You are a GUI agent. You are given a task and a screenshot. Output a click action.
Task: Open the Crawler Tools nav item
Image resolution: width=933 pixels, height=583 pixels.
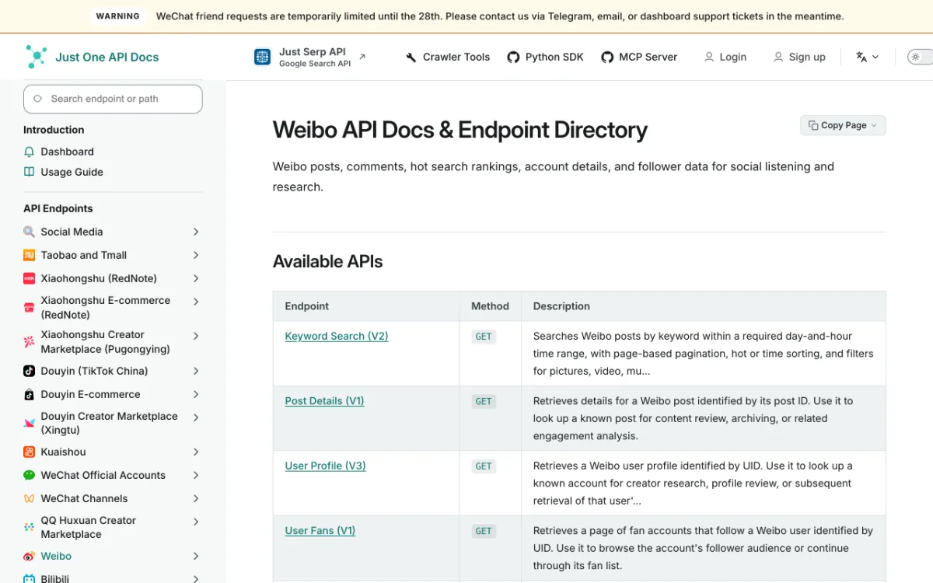coord(448,57)
